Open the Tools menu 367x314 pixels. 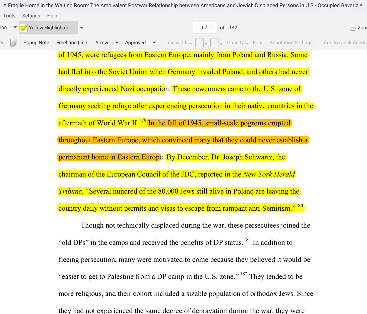click(9, 16)
